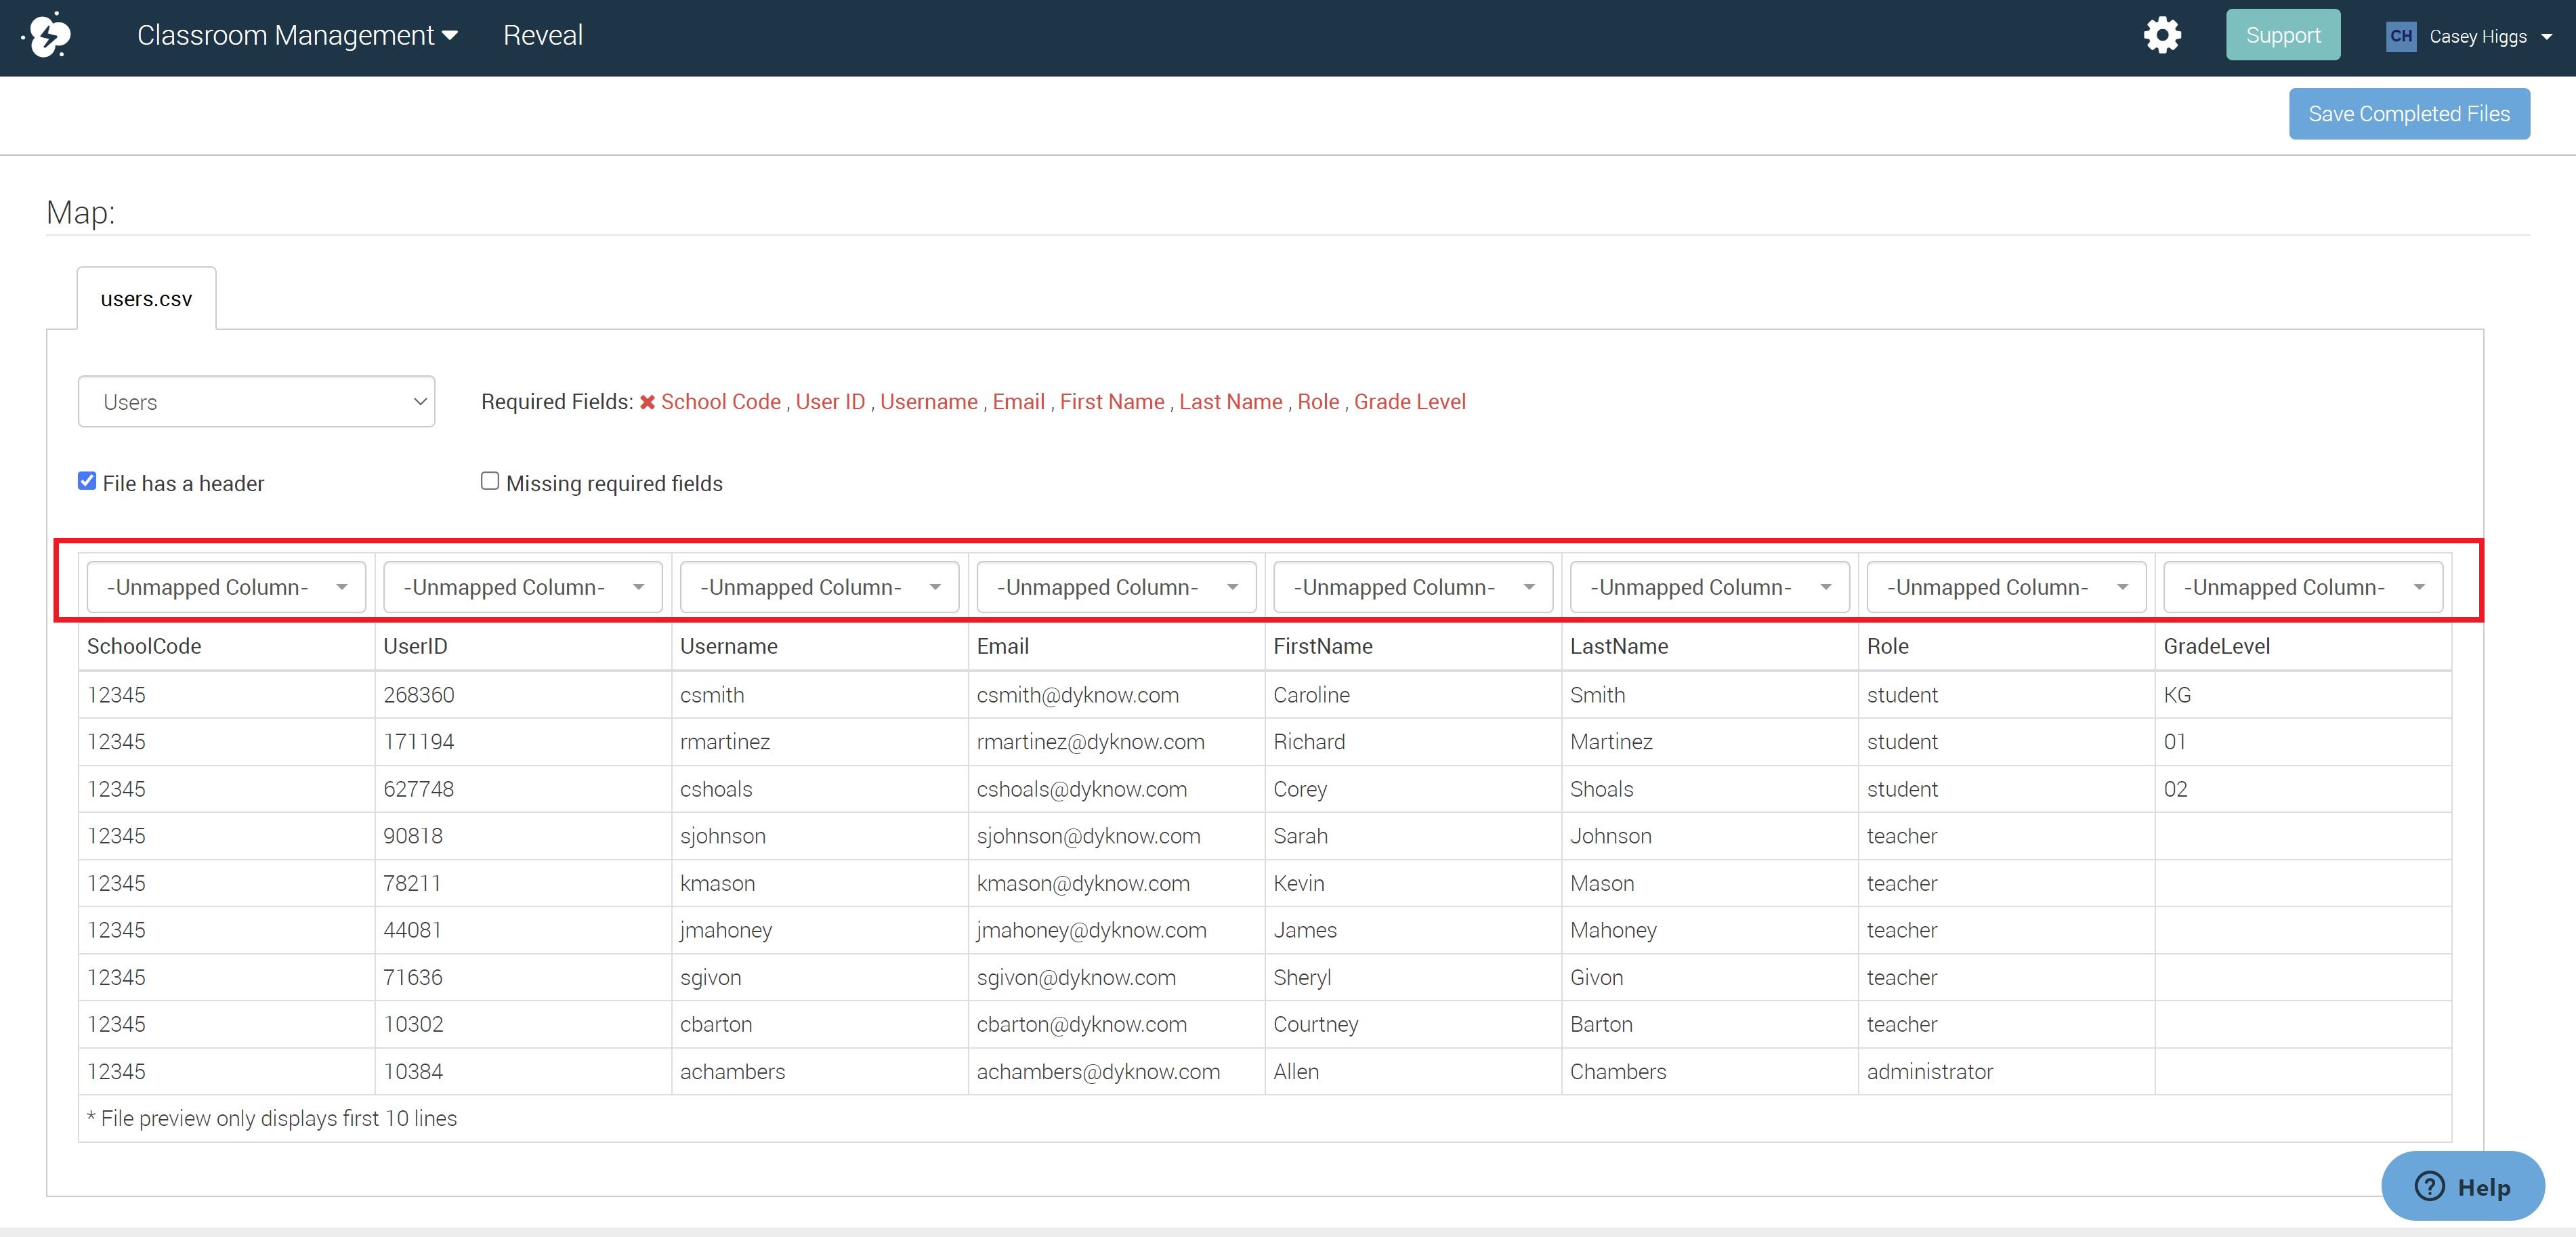Image resolution: width=2576 pixels, height=1237 pixels.
Task: Click First Name required field text
Action: 1112,401
